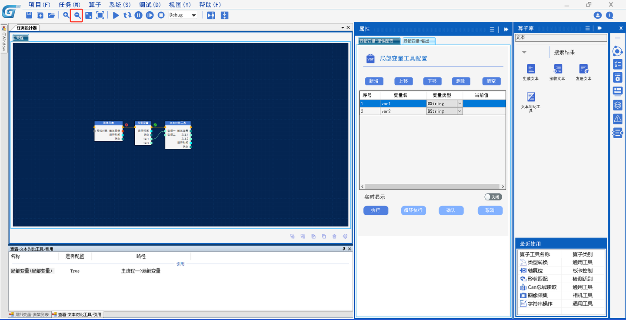Pause the running task
626x320 pixels.
tap(138, 15)
